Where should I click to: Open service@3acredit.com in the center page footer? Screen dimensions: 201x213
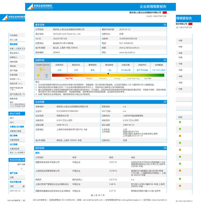coord(93,200)
